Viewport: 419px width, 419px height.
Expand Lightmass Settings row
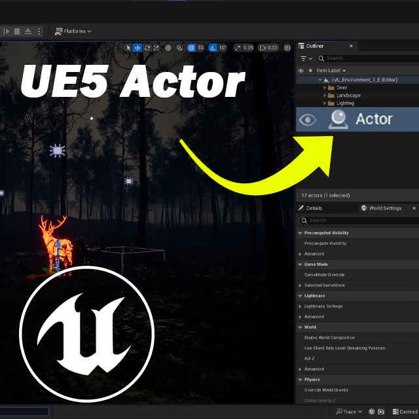coord(300,306)
